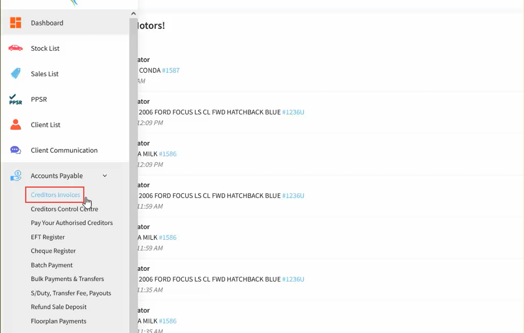Open Creditors Invoices submenu item

[x=56, y=195]
